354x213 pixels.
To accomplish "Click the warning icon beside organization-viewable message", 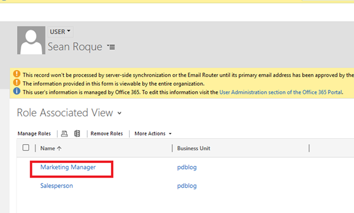I will tap(17, 82).
